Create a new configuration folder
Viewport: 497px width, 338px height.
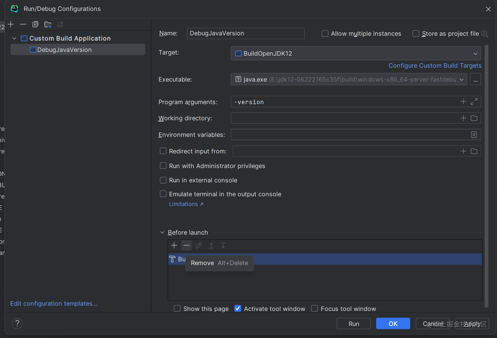pos(48,24)
